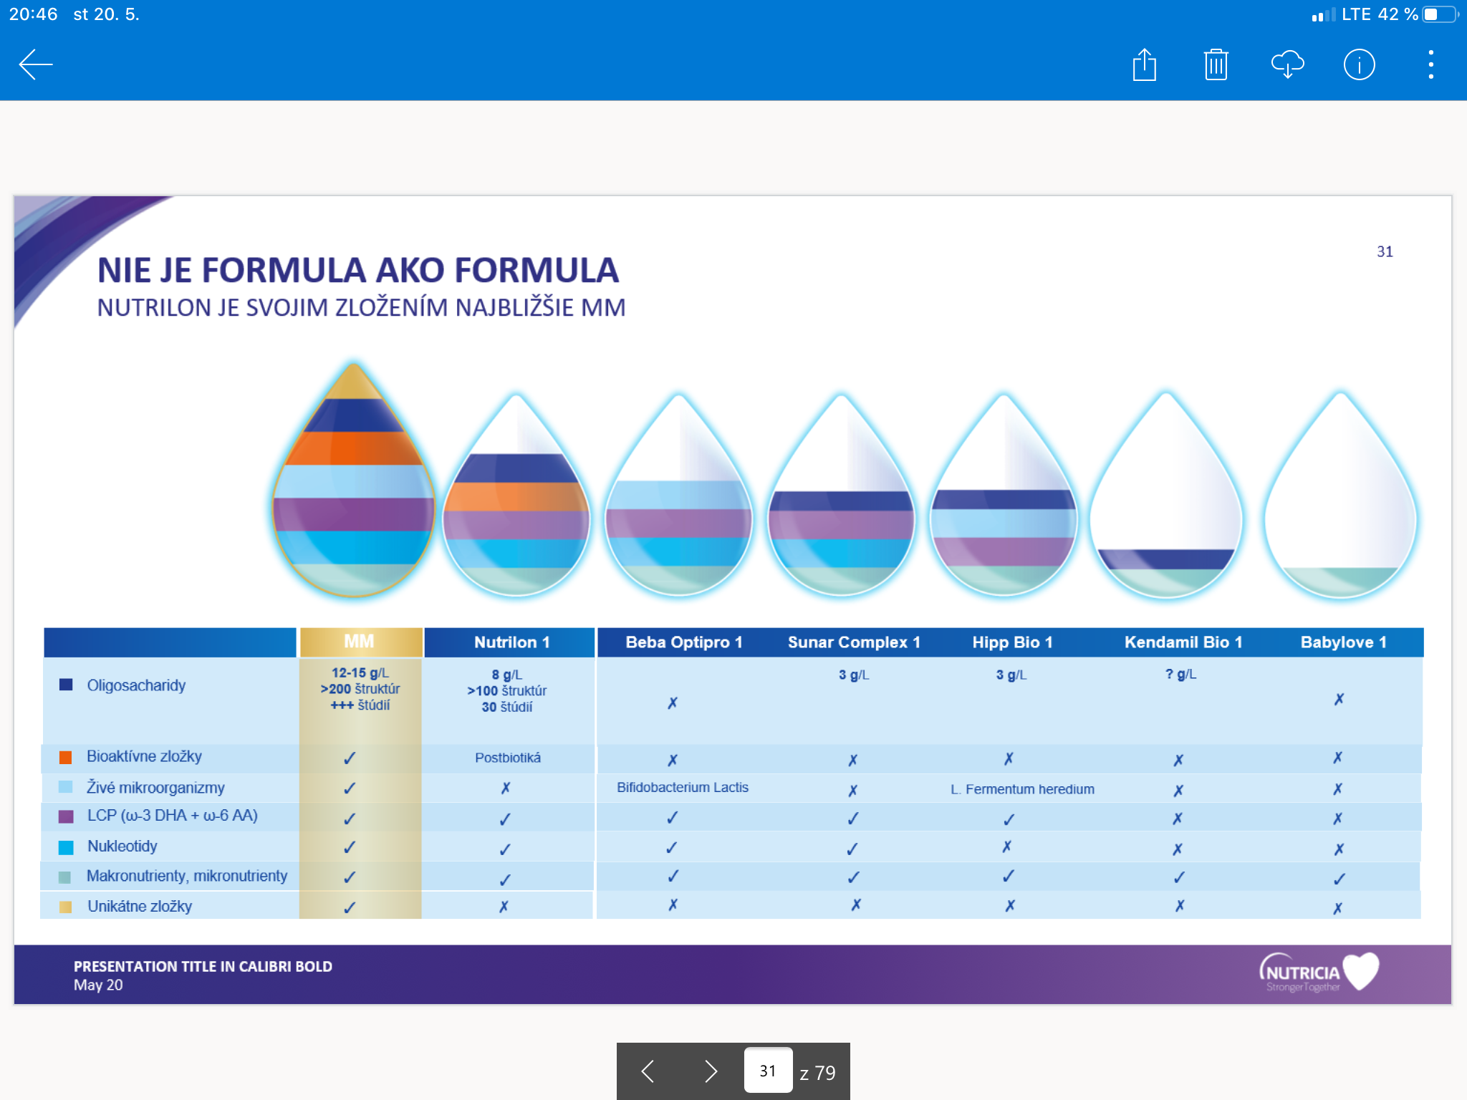
Task: Open the three-dot more menu
Action: click(x=1430, y=65)
